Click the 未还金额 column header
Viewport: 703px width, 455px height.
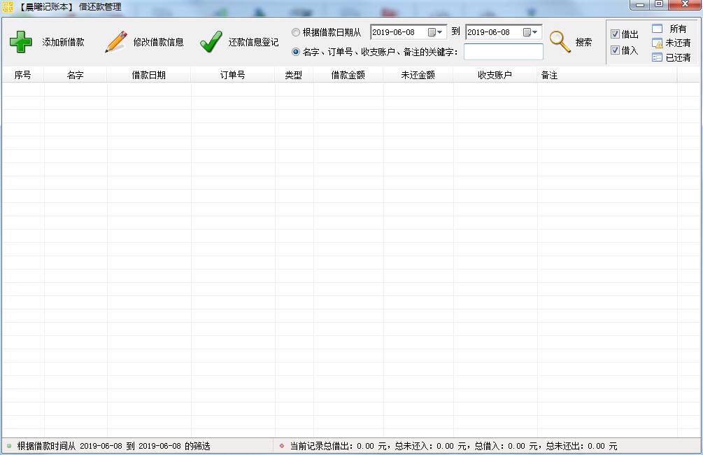point(418,75)
